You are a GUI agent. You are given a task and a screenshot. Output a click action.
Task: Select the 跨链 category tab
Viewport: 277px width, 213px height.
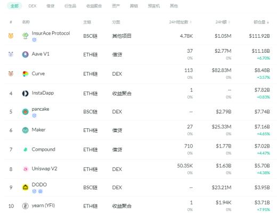[134, 6]
